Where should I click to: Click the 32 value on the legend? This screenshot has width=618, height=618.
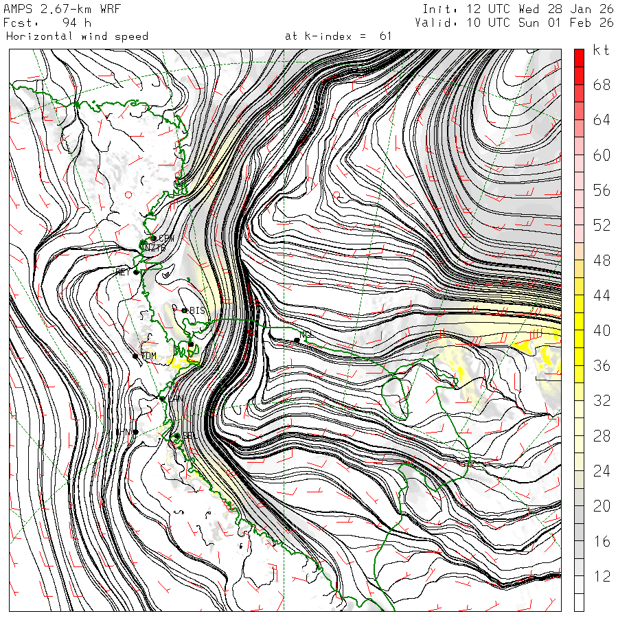coord(602,401)
